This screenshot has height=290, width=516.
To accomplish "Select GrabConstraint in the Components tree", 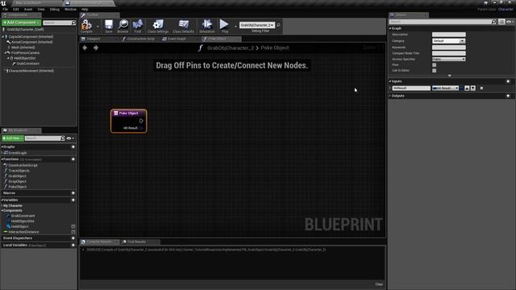I will click(28, 64).
